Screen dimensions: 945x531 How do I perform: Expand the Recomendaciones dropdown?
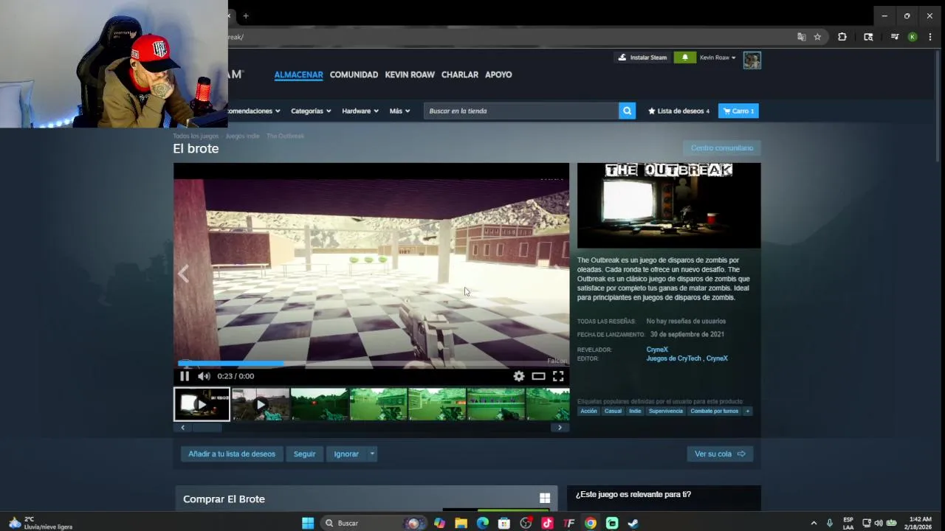[254, 111]
